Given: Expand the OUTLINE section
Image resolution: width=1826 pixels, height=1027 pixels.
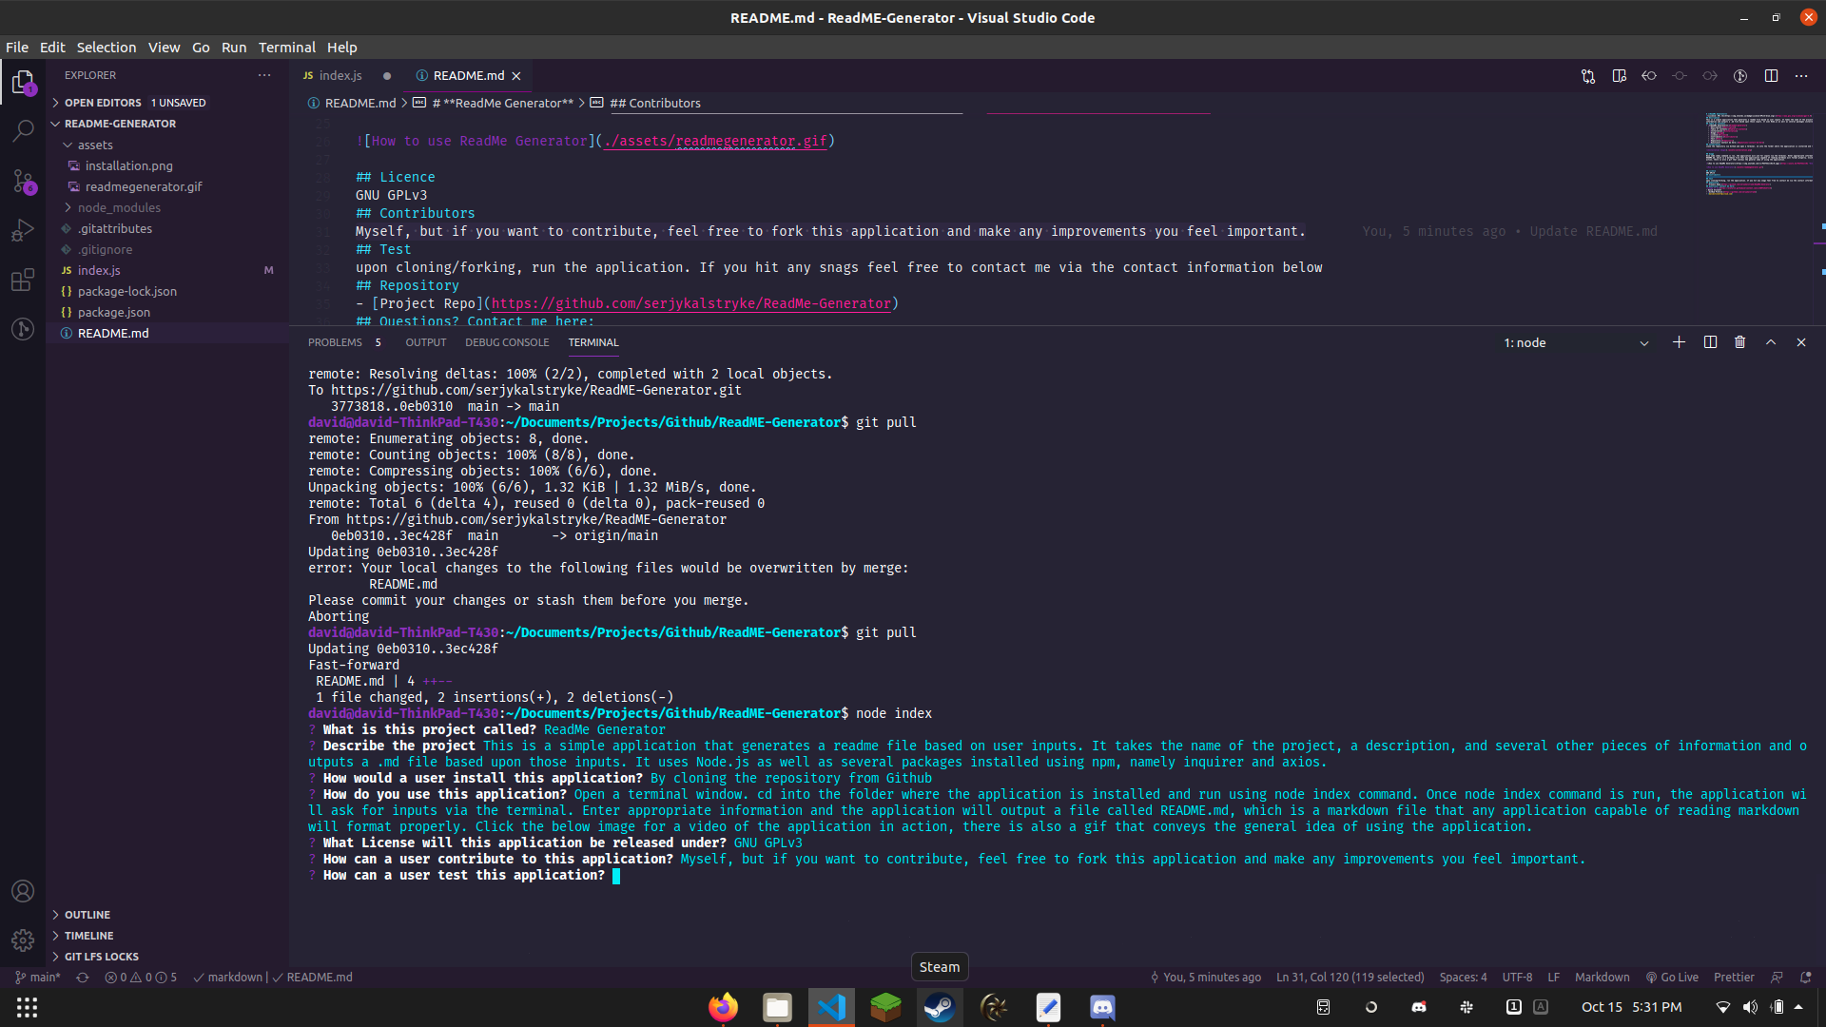Looking at the screenshot, I should (87, 915).
